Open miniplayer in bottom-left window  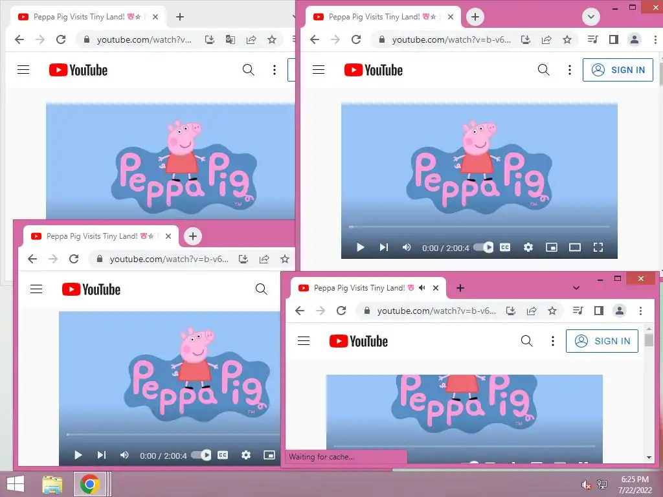click(x=269, y=455)
